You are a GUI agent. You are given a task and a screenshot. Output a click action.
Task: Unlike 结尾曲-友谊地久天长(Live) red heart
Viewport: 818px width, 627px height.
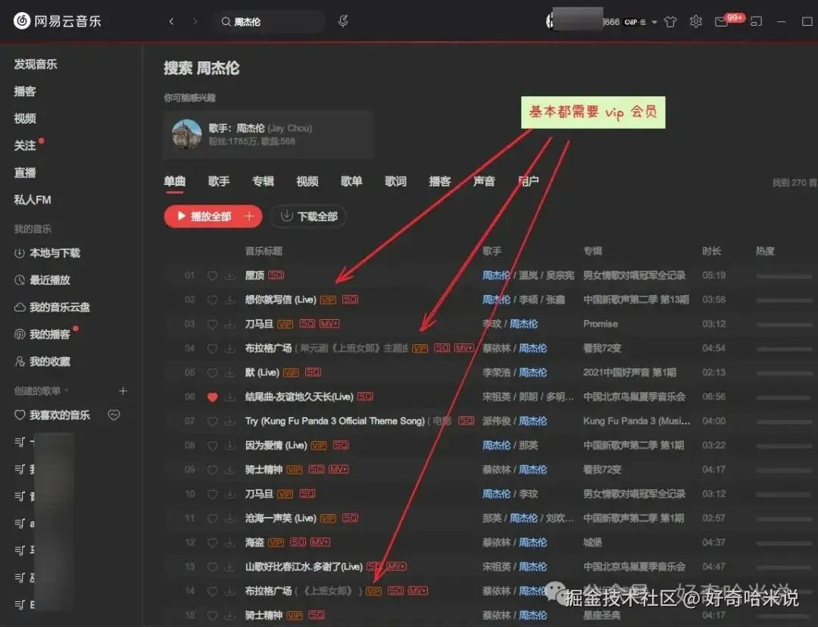[212, 397]
